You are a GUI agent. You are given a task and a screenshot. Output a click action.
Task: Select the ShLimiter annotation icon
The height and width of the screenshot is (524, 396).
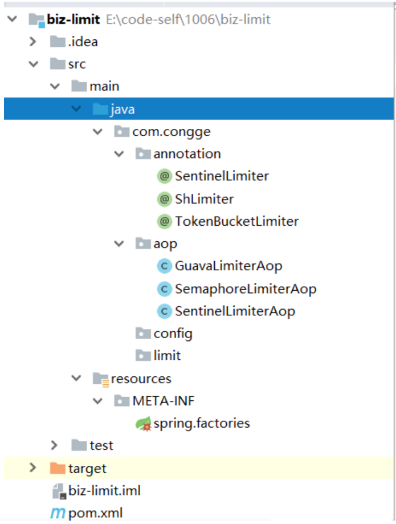click(164, 198)
